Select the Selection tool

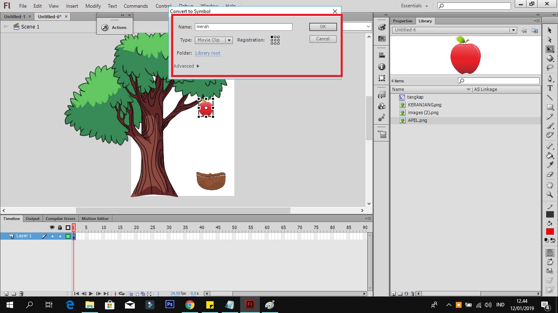(x=550, y=30)
